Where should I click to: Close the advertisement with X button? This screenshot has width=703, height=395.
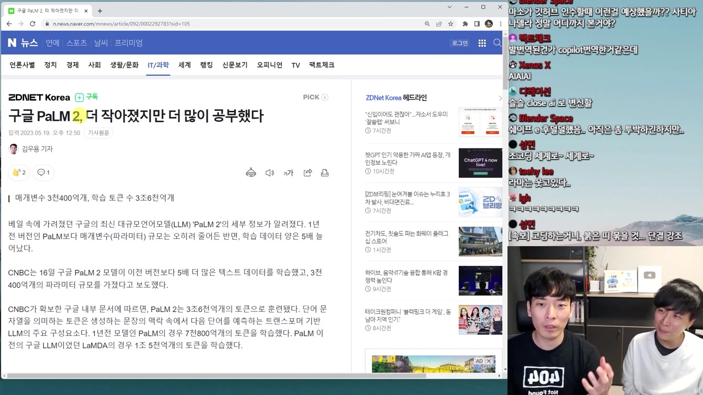(x=489, y=361)
